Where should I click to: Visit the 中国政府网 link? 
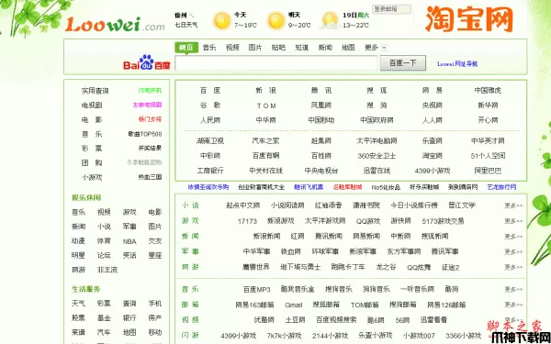(377, 120)
